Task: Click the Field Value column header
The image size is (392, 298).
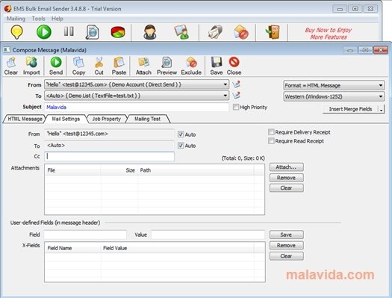Action: tap(177, 248)
